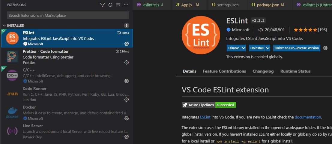
Task: Click the 20,048,501 install count
Action: [x=275, y=30]
